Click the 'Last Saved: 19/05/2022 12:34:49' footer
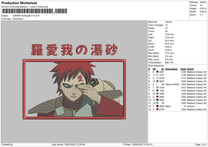Image resolution: width=208 pixels, height=147 pixels. coord(68,144)
